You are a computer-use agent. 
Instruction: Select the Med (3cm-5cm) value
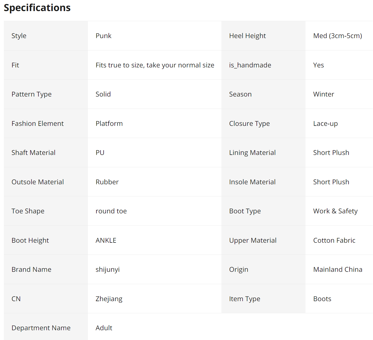337,36
